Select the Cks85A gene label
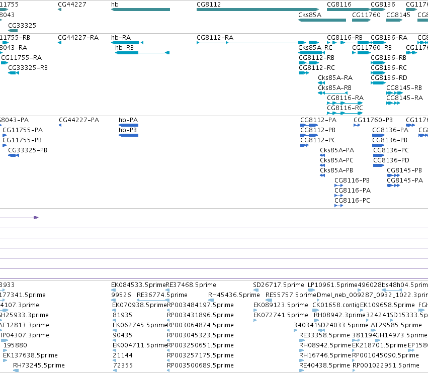The width and height of the screenshot is (428, 373). point(310,15)
